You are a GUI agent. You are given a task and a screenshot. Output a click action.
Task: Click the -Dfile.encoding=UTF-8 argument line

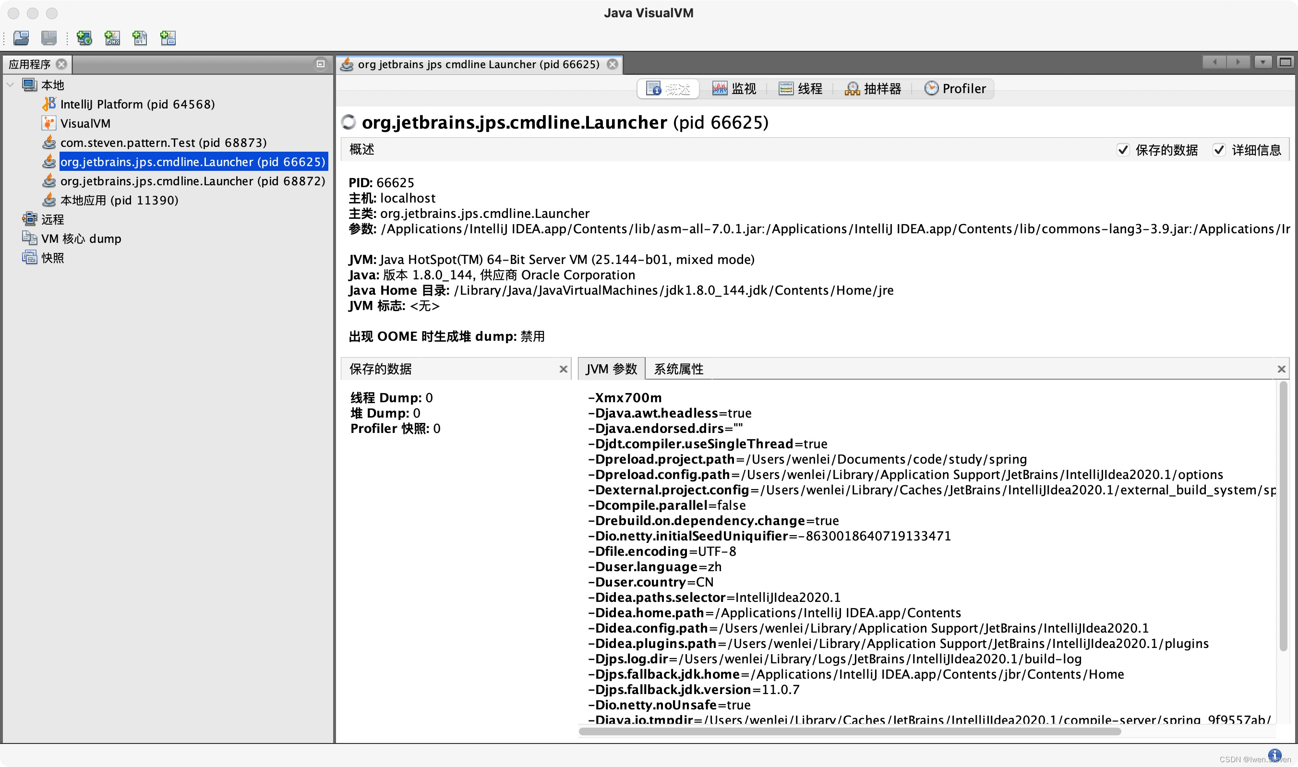(662, 551)
